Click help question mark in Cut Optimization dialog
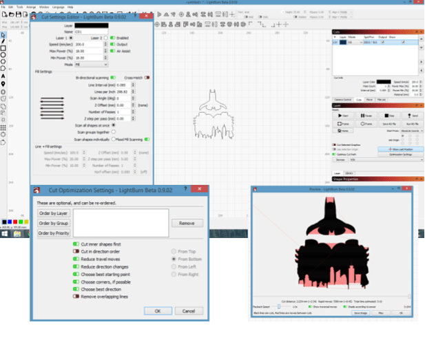The height and width of the screenshot is (344, 425). coord(185,189)
